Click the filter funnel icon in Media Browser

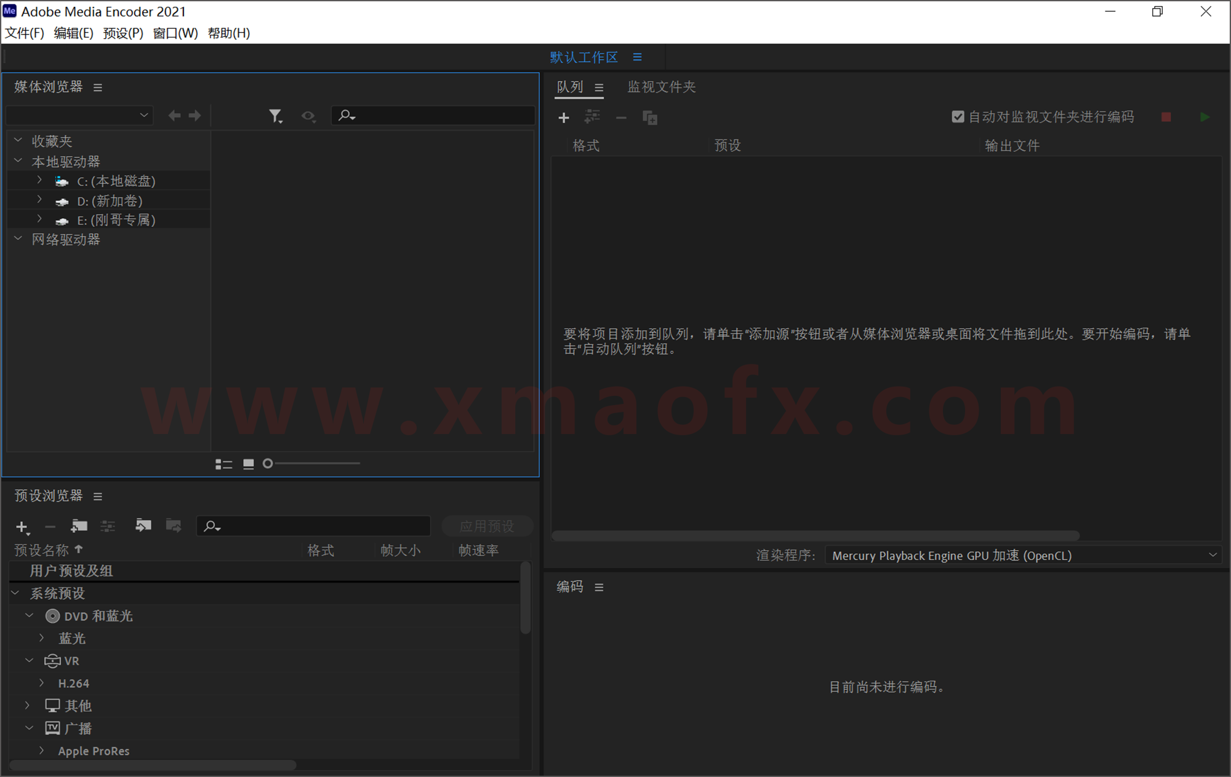coord(276,116)
